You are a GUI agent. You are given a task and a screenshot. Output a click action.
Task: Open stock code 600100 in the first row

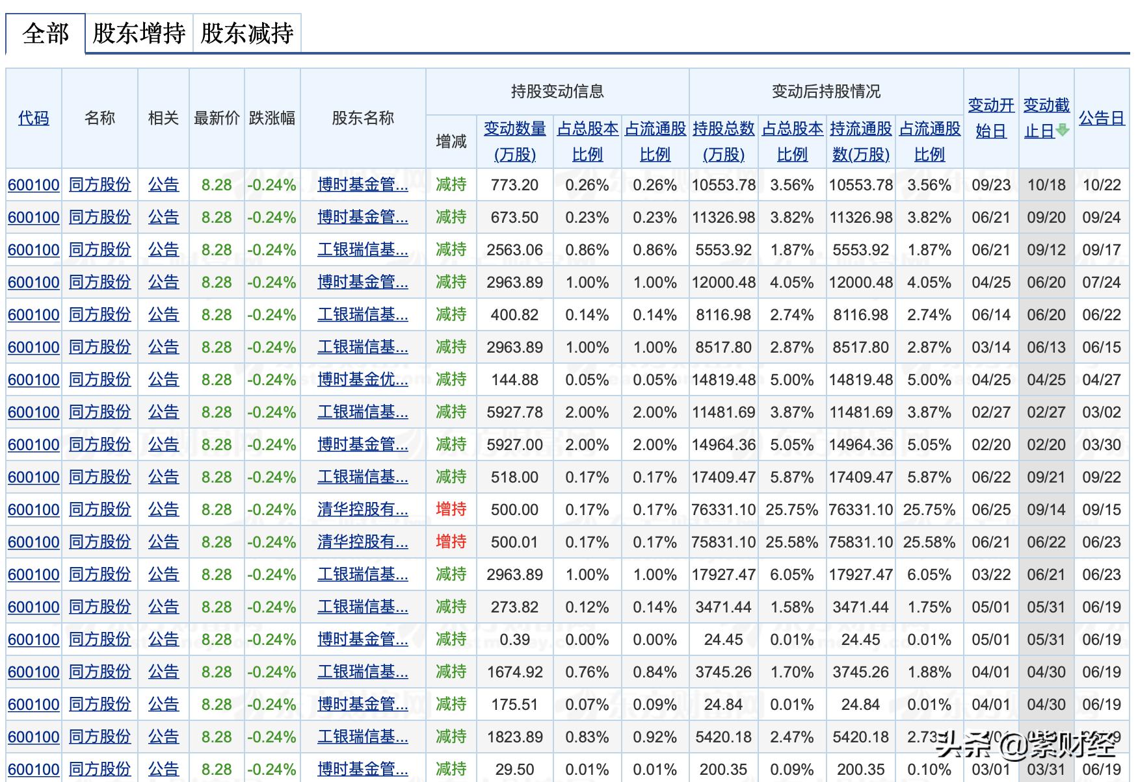click(x=33, y=184)
